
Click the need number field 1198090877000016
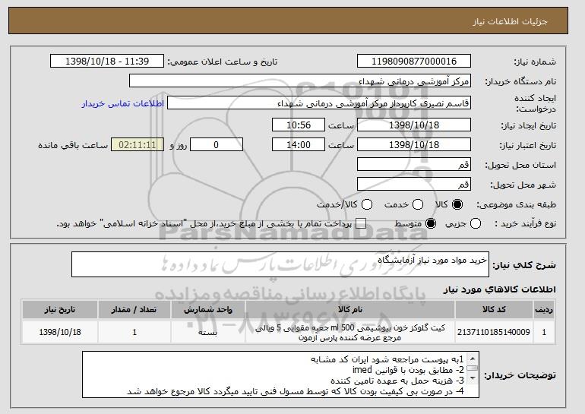tap(414, 62)
